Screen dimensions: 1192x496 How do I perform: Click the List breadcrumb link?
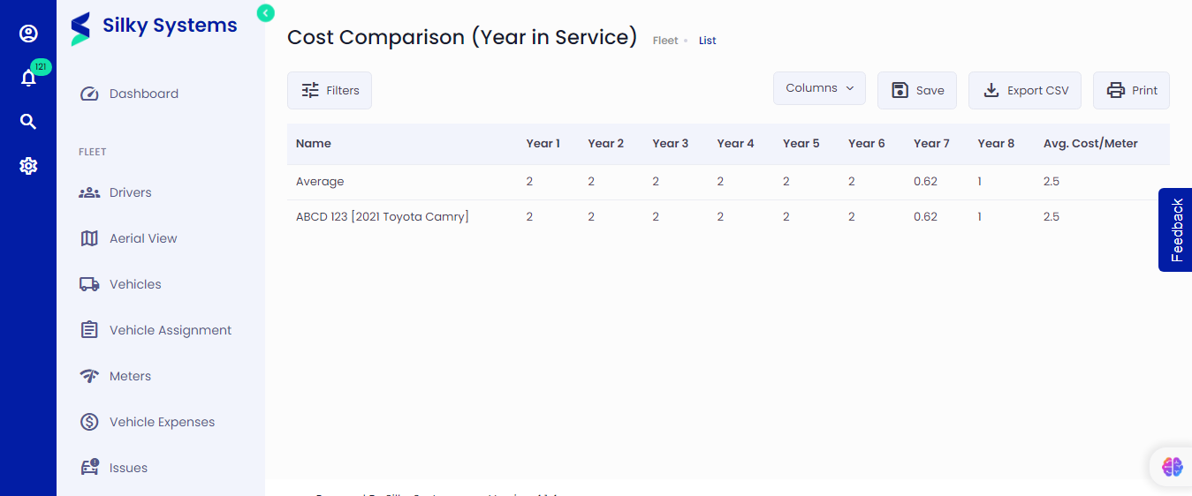click(x=707, y=41)
